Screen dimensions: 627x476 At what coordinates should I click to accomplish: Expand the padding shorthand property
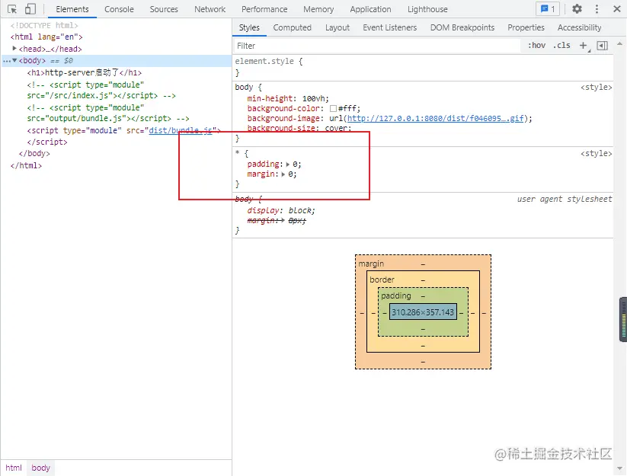[x=287, y=165]
